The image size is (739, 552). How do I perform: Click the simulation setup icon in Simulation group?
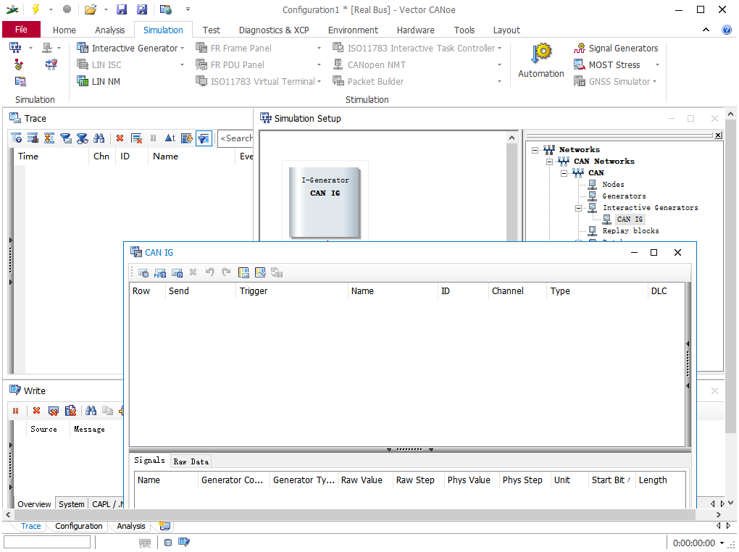pyautogui.click(x=15, y=48)
